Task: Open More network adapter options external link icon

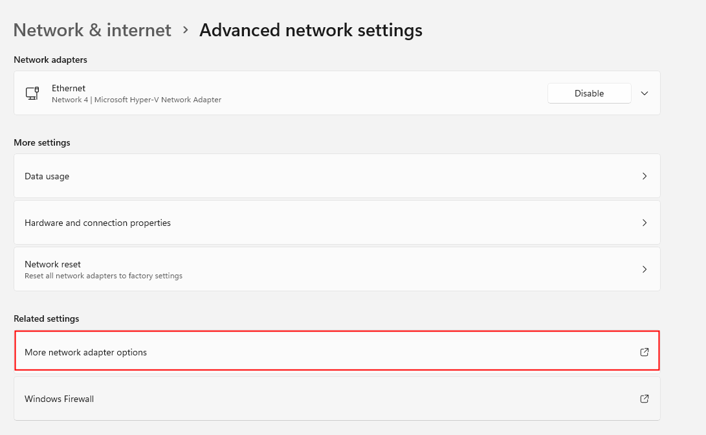Action: [644, 351]
